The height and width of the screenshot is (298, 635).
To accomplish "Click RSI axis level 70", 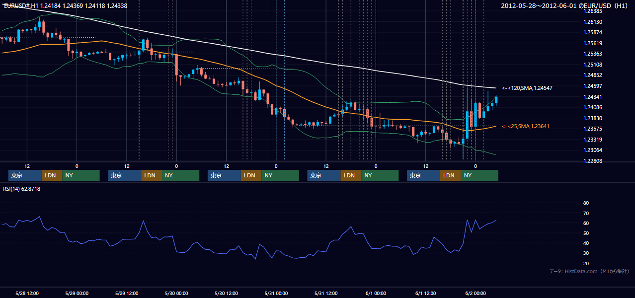I will coord(586,213).
